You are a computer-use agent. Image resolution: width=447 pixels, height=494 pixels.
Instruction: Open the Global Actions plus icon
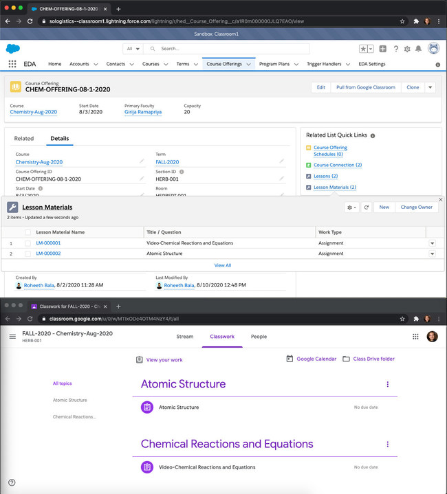pos(382,49)
